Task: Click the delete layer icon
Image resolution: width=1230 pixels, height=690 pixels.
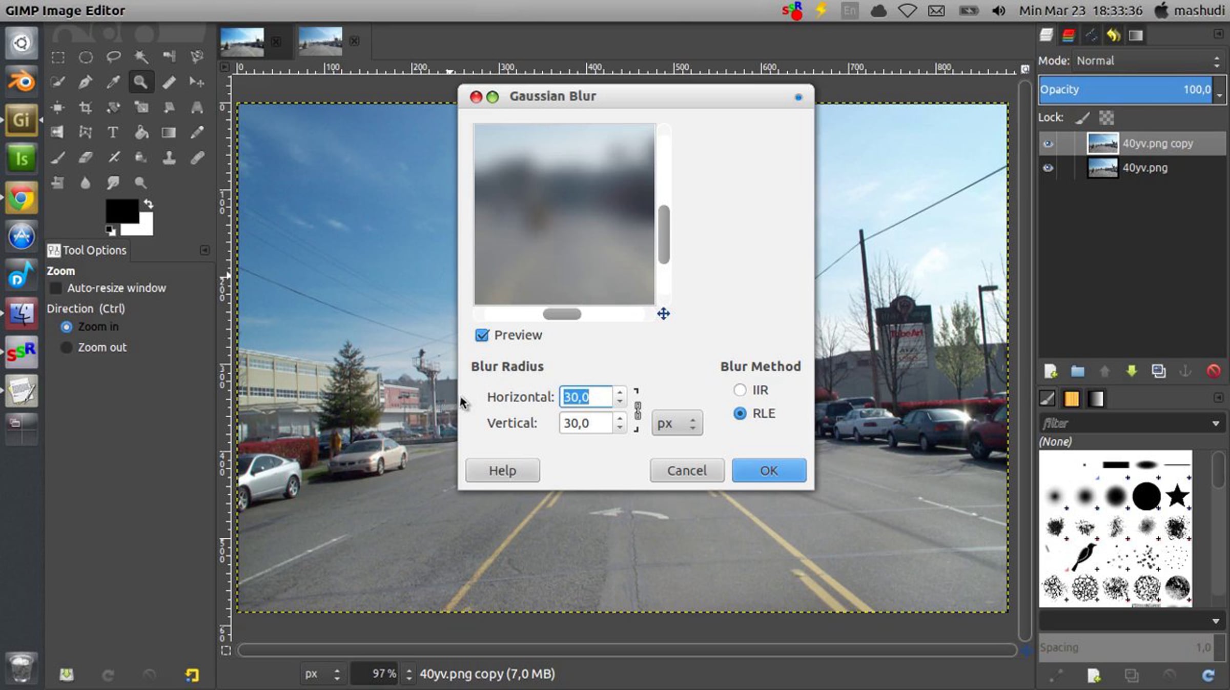Action: pyautogui.click(x=1213, y=371)
